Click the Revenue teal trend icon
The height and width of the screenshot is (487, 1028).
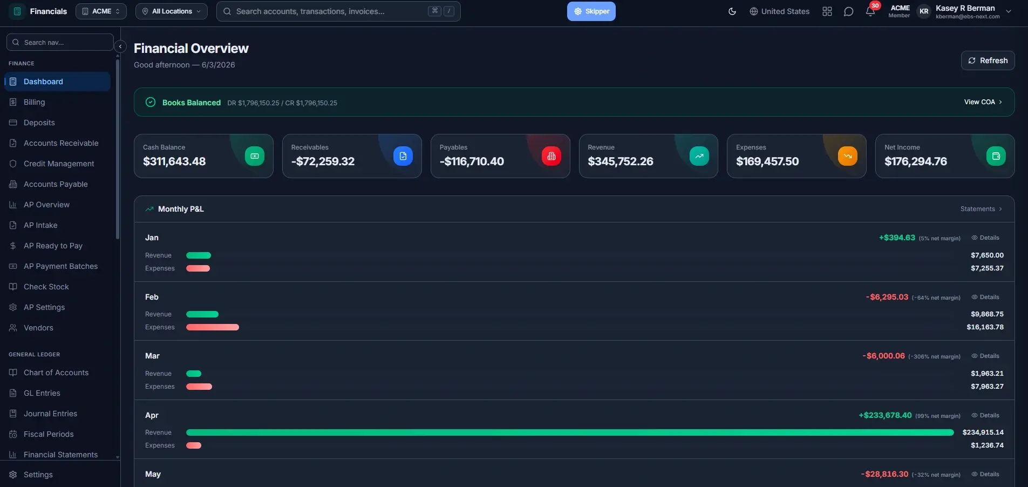tap(699, 156)
